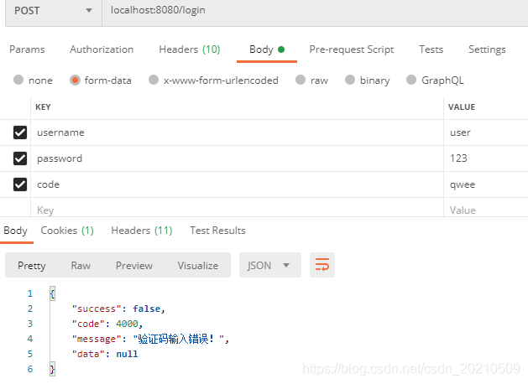The height and width of the screenshot is (384, 528).
Task: Select the none body type
Action: (x=18, y=80)
